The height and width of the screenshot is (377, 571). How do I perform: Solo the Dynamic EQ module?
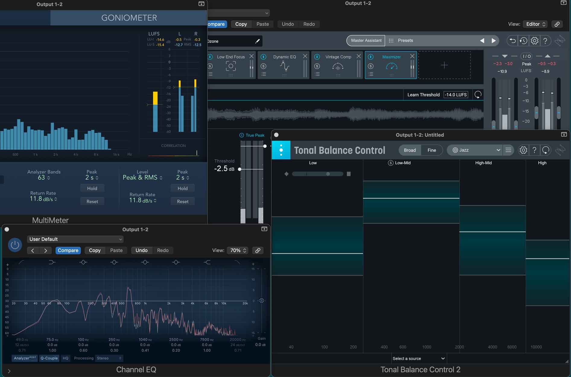263,66
